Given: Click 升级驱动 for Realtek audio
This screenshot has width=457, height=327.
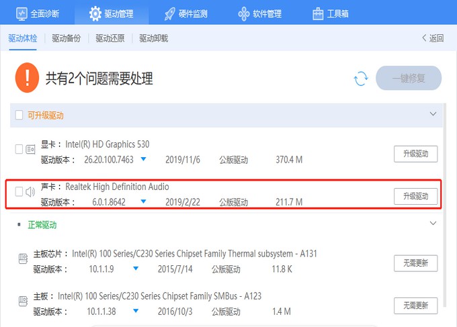Looking at the screenshot, I should pos(415,196).
